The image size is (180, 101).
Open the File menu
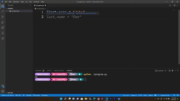(6, 2)
